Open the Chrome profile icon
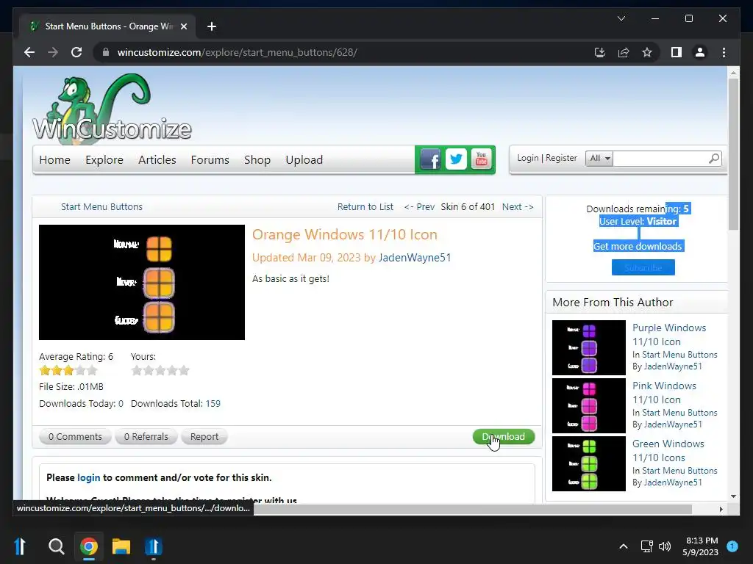The image size is (753, 564). click(700, 52)
